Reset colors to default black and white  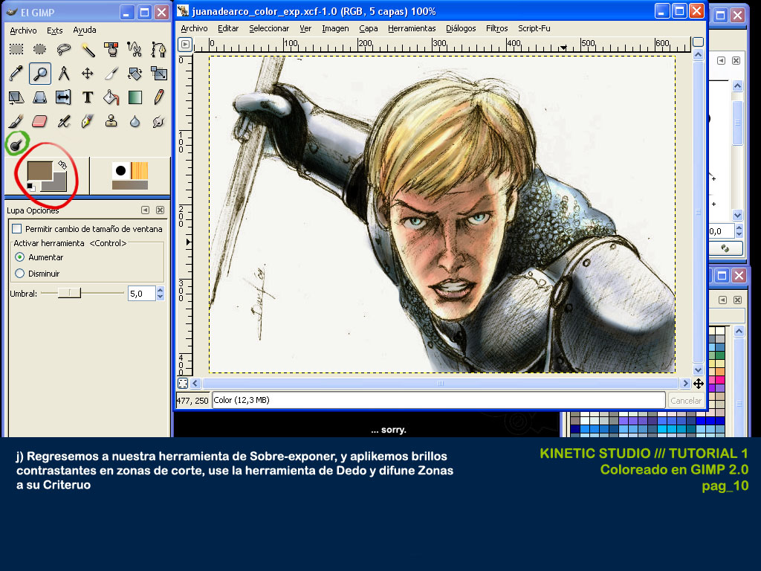point(31,187)
